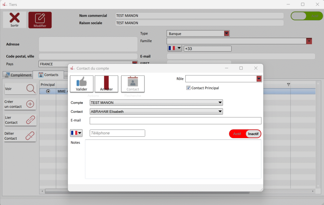Click the Valider thumbs-up icon

81,82
